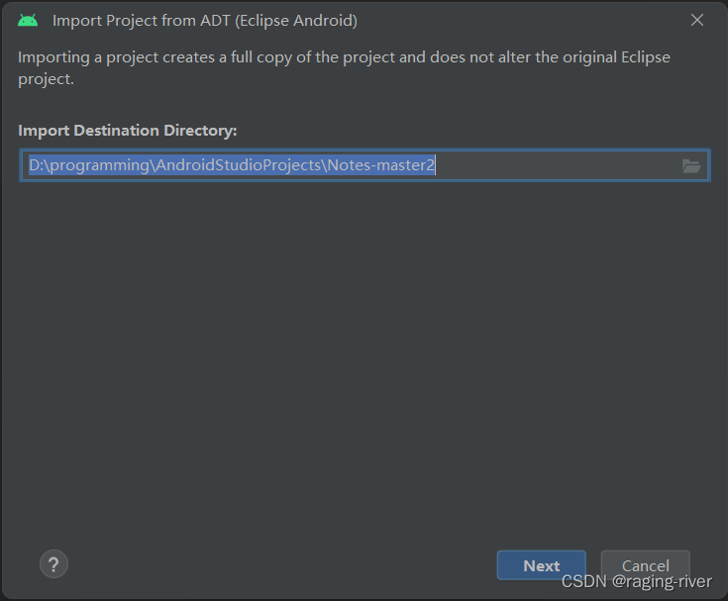Cancel the import project dialog

point(646,565)
